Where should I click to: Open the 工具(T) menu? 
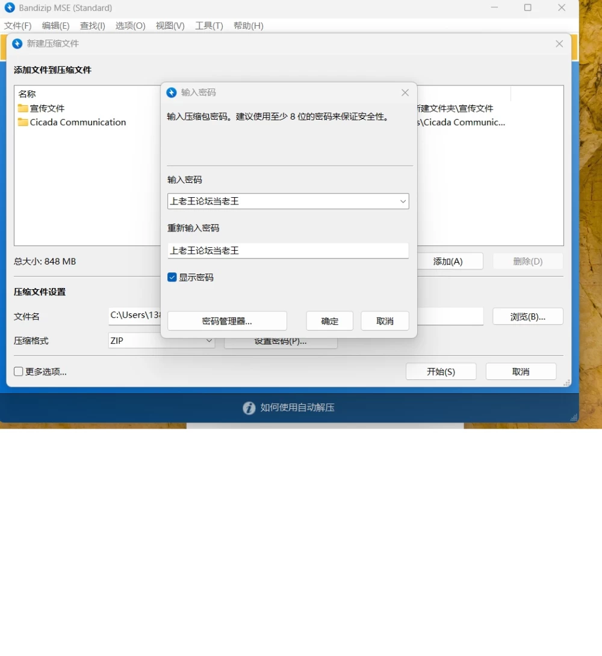[209, 26]
